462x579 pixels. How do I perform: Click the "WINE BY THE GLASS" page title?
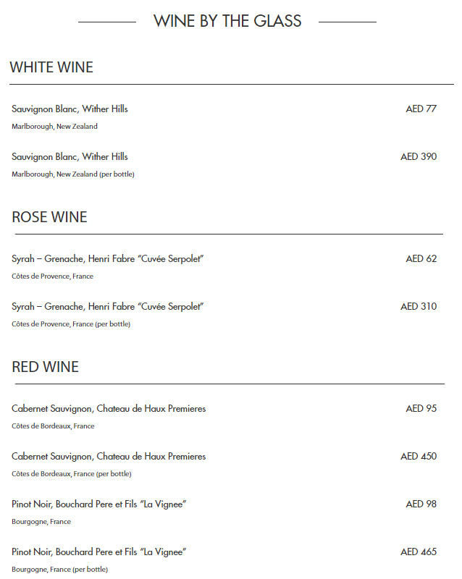pyautogui.click(x=227, y=21)
